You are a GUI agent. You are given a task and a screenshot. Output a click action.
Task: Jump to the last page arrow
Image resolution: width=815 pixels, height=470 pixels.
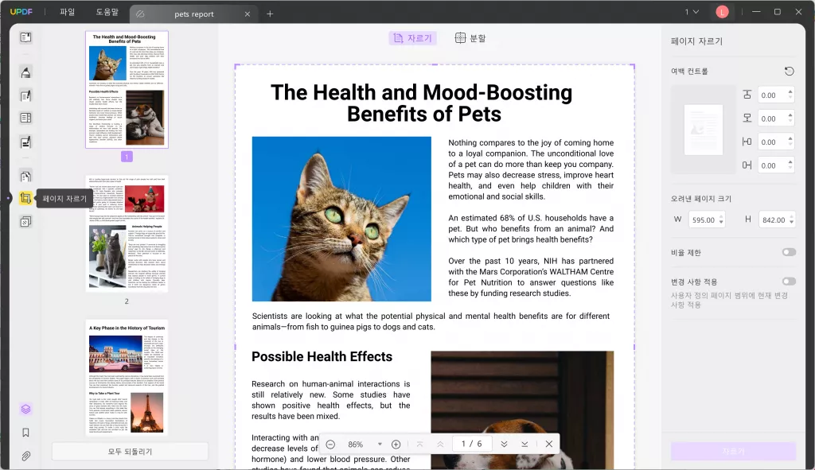[x=524, y=444]
